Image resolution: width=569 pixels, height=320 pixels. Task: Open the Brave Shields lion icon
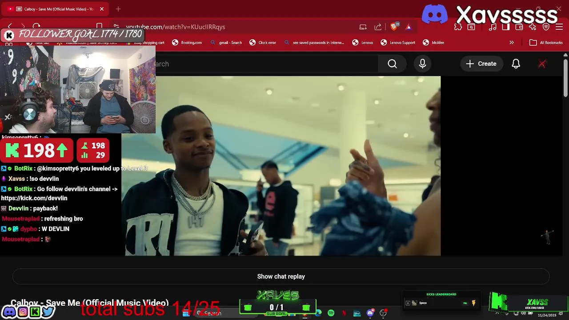pyautogui.click(x=394, y=27)
